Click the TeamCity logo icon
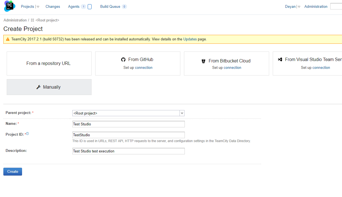This screenshot has width=342, height=197. tap(10, 6)
